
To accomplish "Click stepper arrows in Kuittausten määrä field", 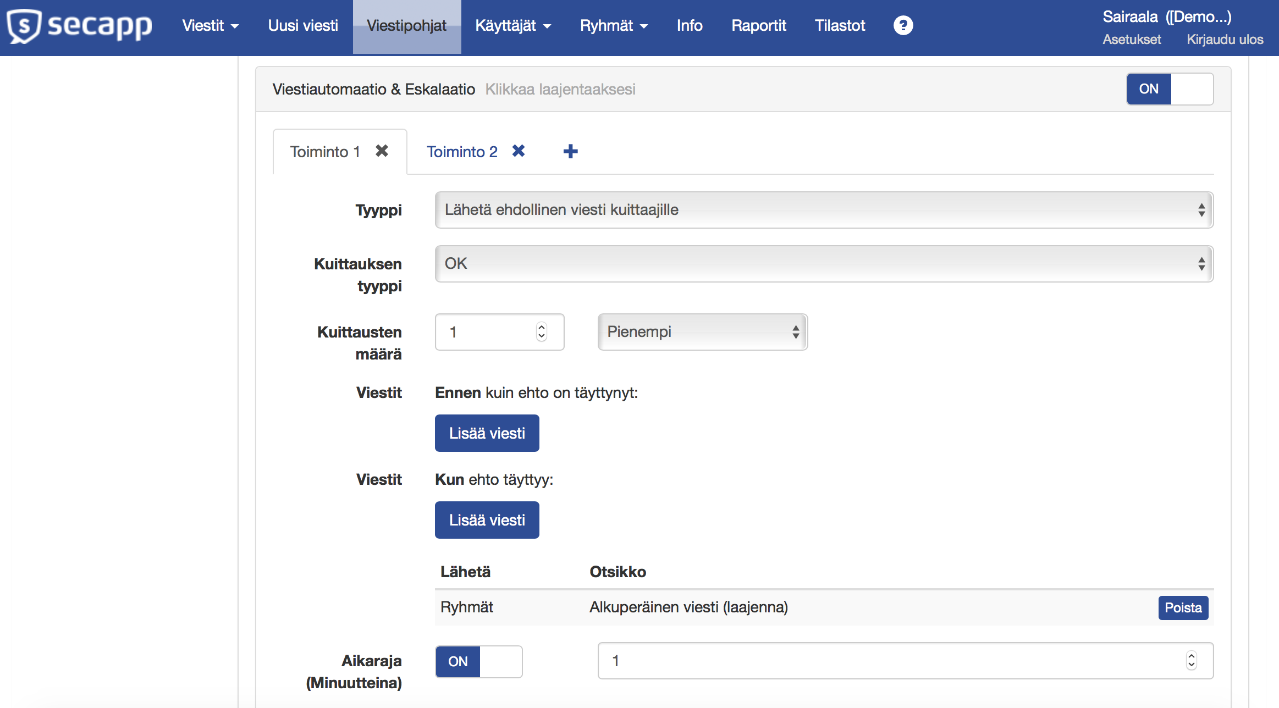I will (x=542, y=331).
